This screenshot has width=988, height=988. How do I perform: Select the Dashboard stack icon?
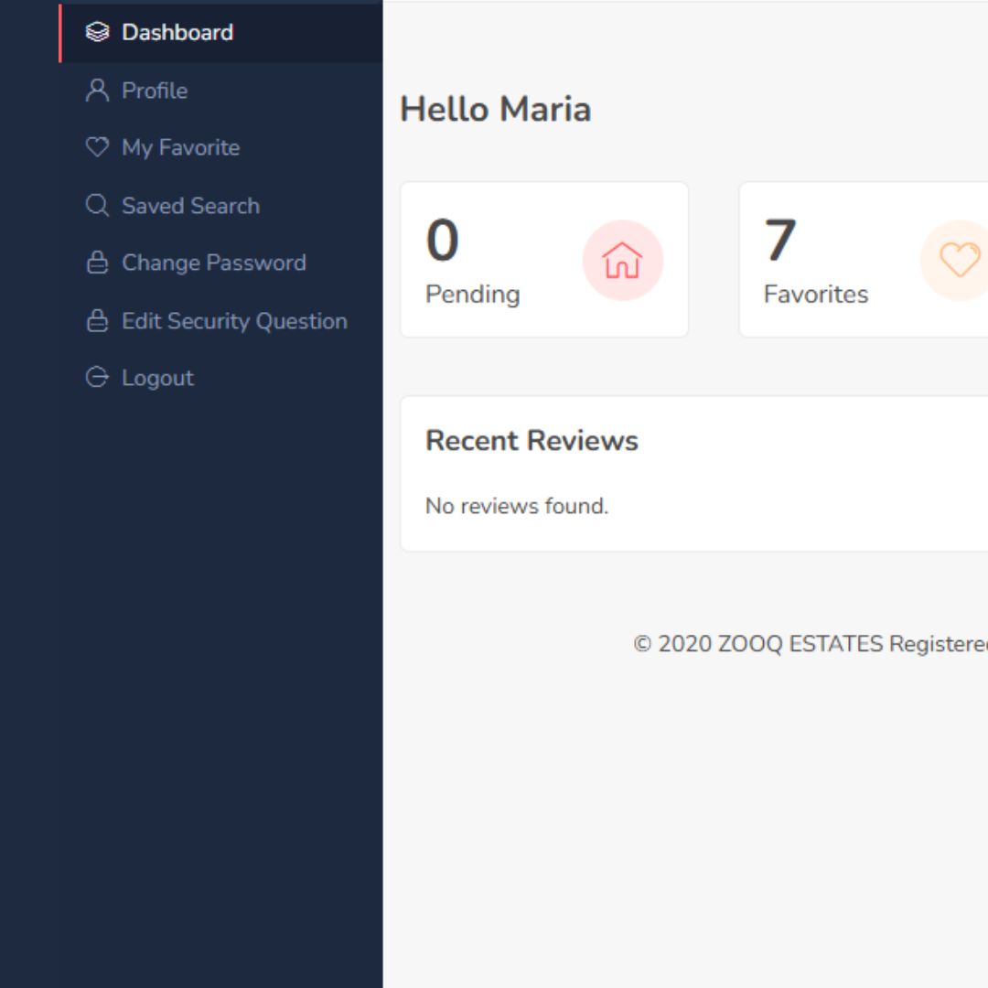point(96,32)
